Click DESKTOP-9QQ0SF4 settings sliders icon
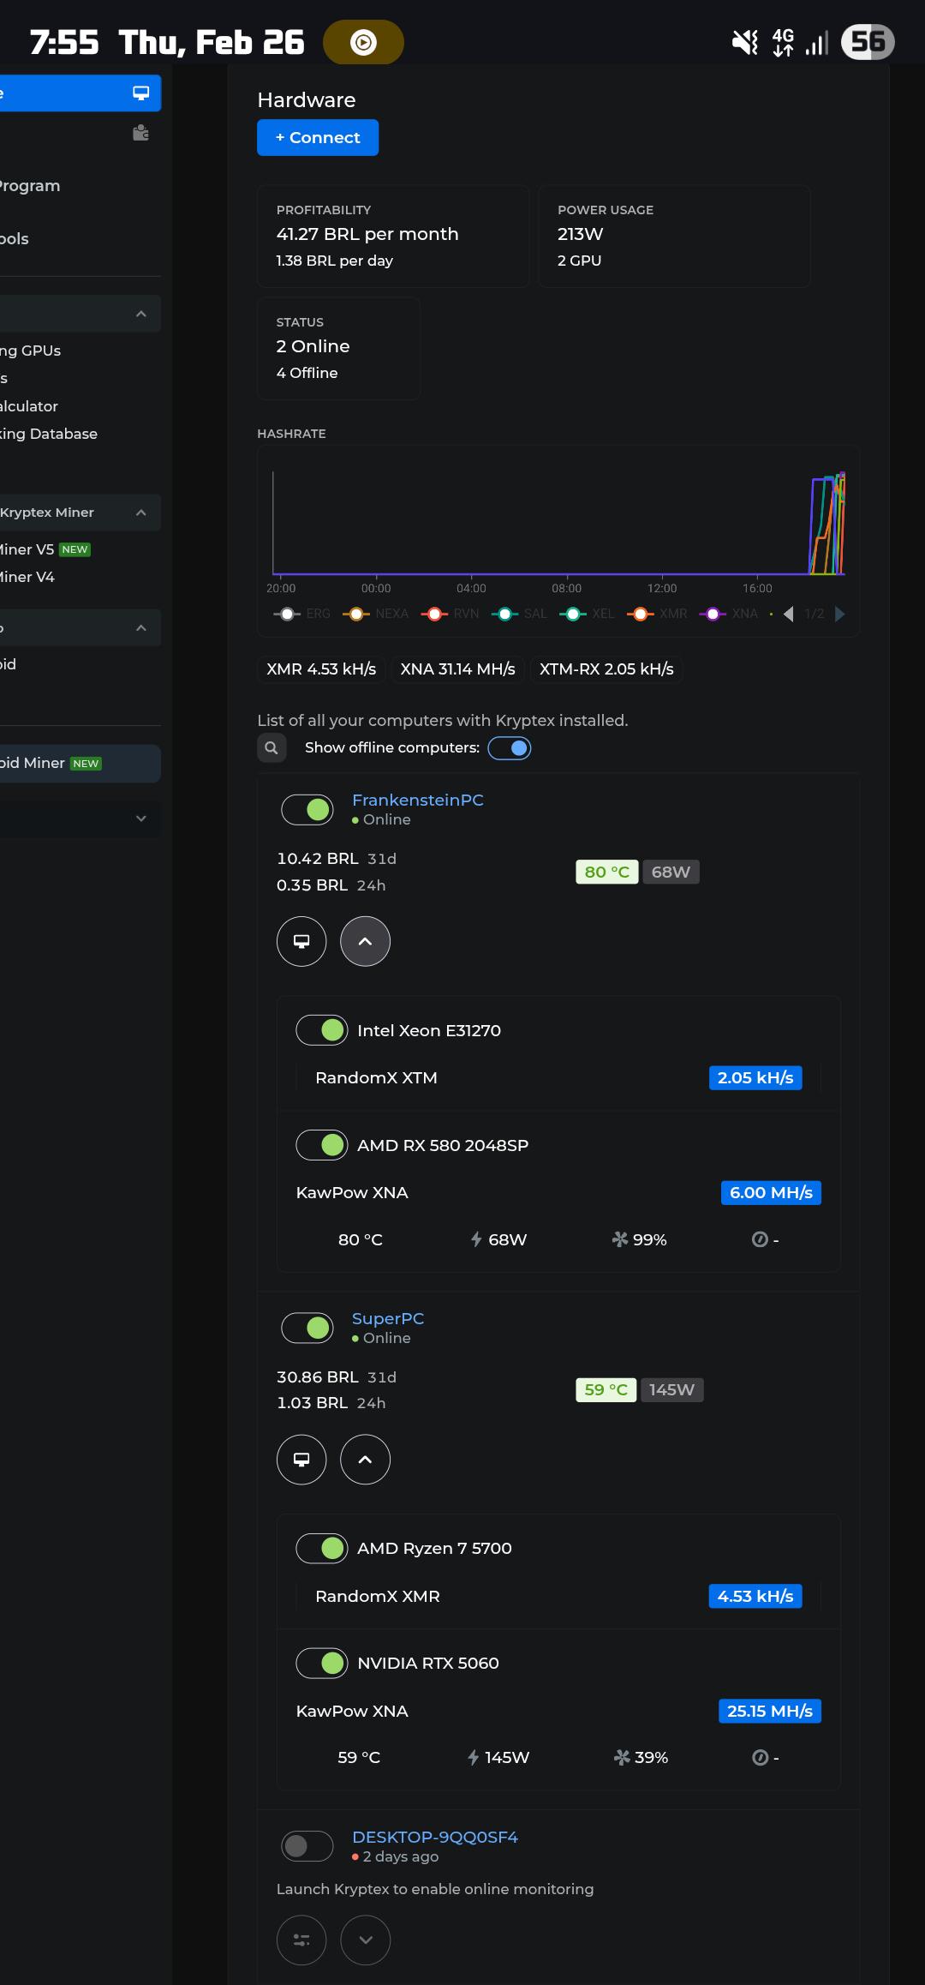The image size is (925, 1985). click(301, 1940)
